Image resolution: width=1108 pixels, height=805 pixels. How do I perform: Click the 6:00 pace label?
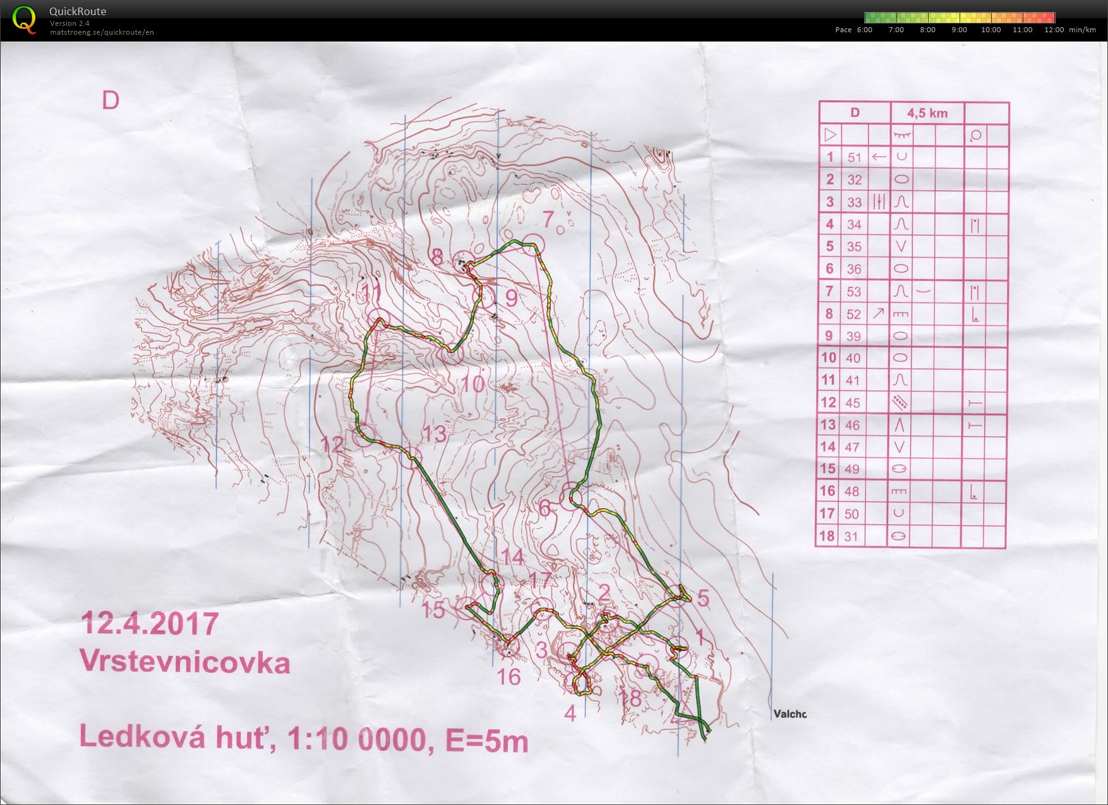[865, 30]
